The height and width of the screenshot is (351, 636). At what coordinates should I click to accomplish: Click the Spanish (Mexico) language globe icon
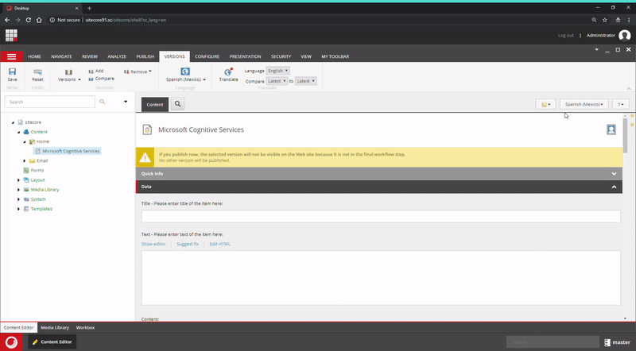click(x=185, y=71)
